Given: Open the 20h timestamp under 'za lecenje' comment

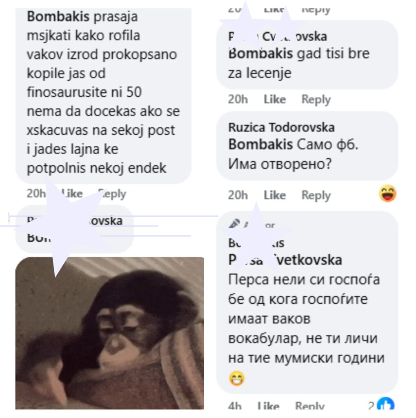Looking at the screenshot, I should point(238,100).
